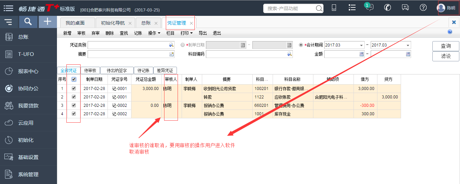Switch to the 初始化导航 tab
The image size is (460, 184).
click(x=113, y=23)
